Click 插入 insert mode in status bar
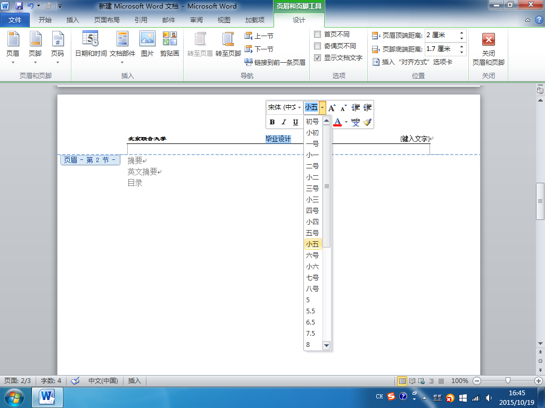Image resolution: width=545 pixels, height=408 pixels. 134,380
